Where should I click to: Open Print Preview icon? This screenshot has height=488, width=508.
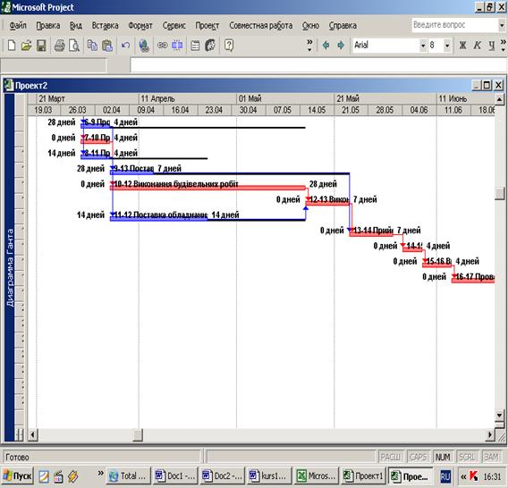coord(74,46)
